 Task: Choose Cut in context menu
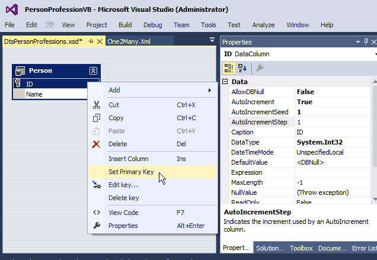(153, 105)
